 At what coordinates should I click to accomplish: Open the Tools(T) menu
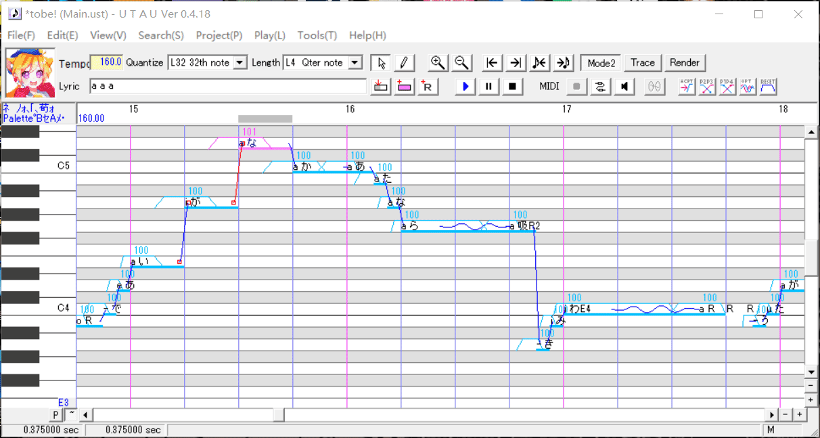[317, 35]
